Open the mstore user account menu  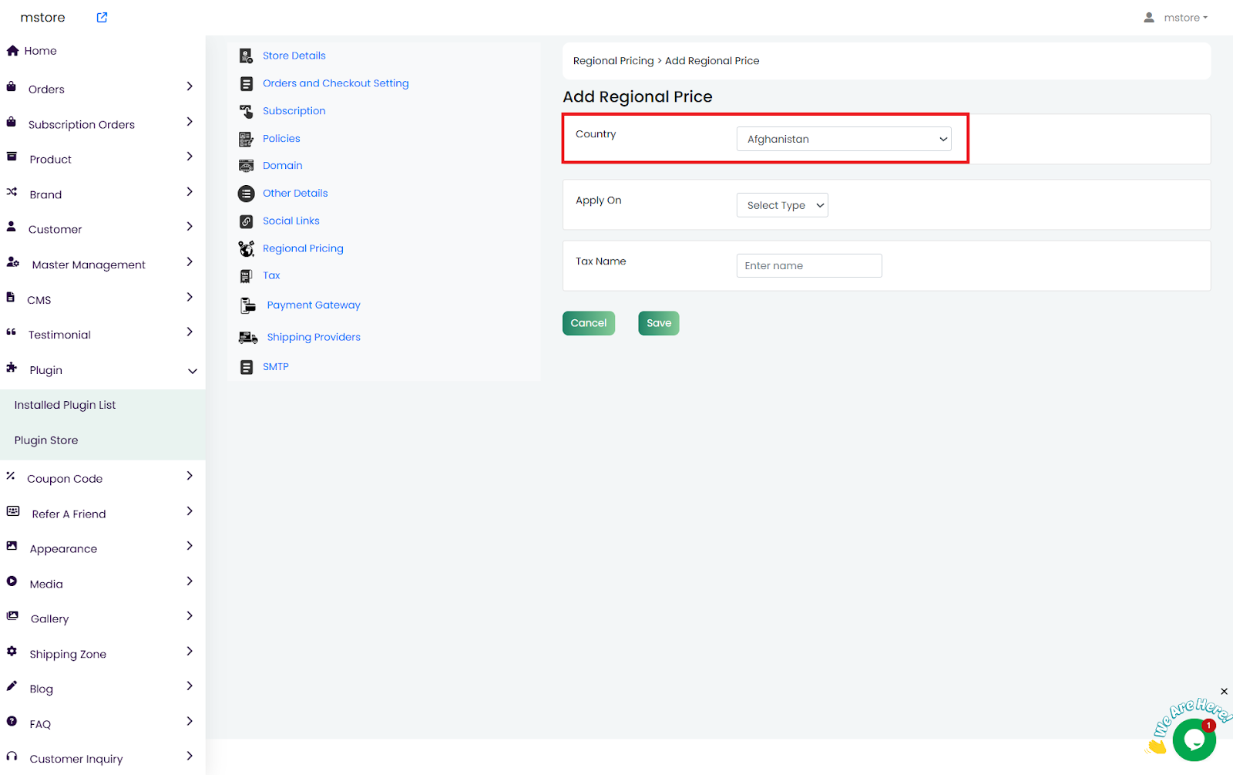pos(1176,18)
